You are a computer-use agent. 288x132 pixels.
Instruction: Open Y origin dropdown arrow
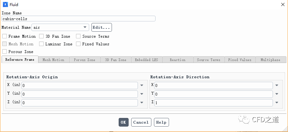[x=141, y=94]
